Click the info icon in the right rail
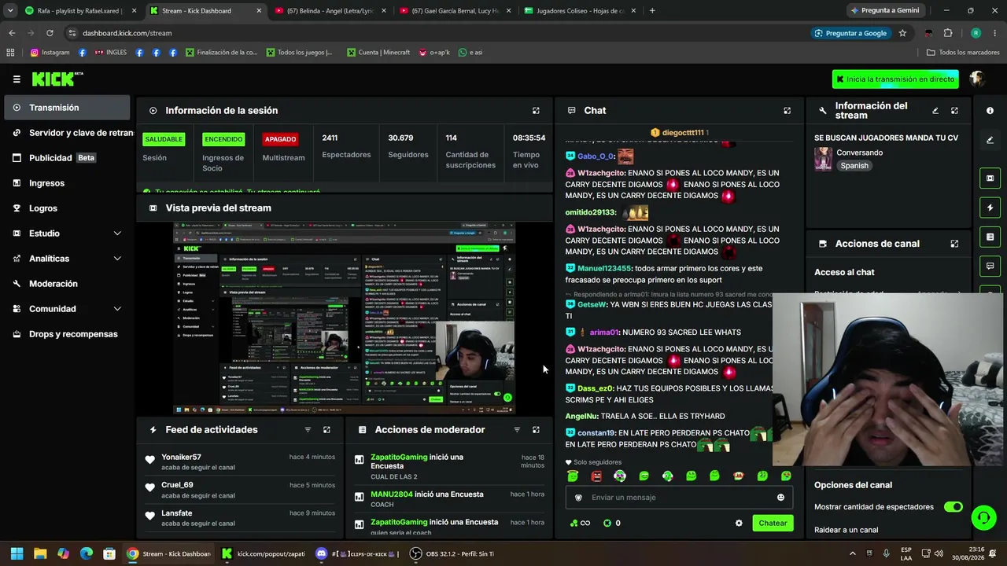This screenshot has width=1007, height=566. pos(990,111)
